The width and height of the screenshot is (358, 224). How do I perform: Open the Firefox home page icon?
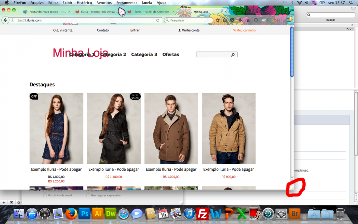pyautogui.click(x=247, y=20)
